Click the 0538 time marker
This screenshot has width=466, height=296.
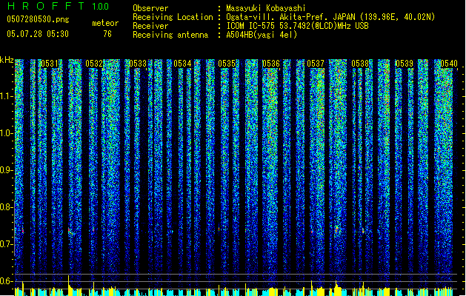360,64
